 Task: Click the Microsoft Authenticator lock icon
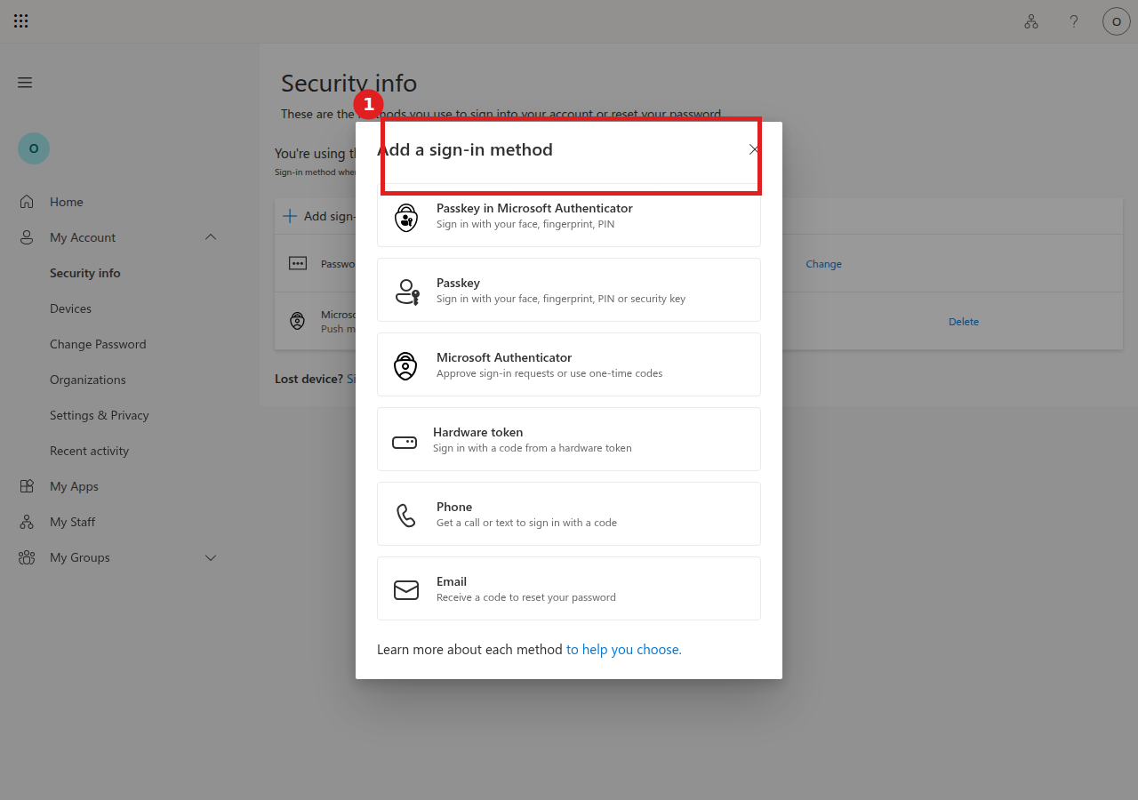point(405,365)
